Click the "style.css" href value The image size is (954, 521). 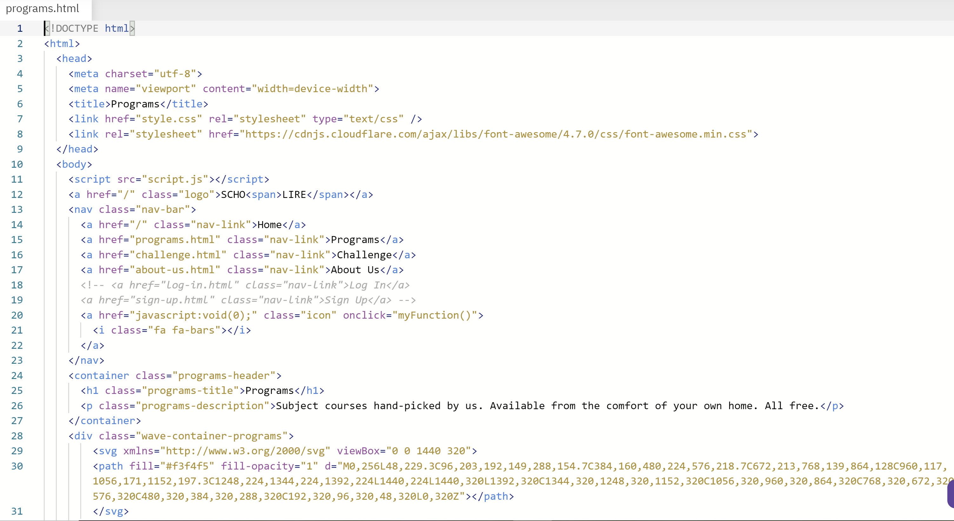(169, 119)
